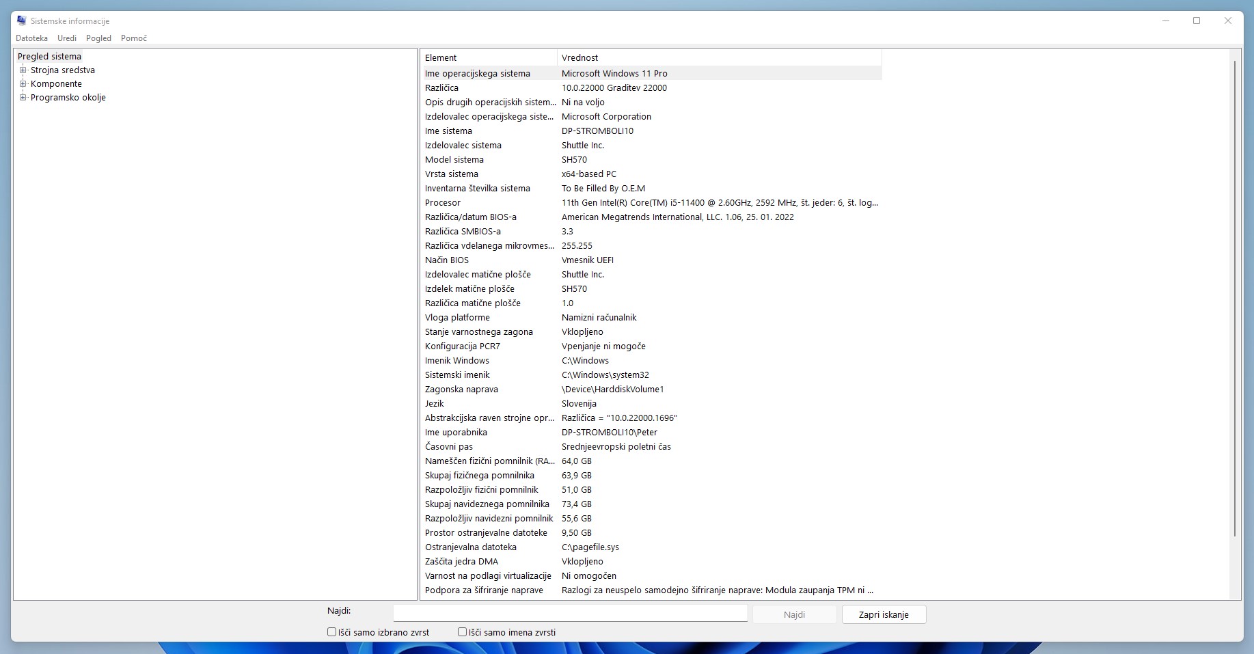
Task: Select the Vloga platforme row
Action: (651, 317)
